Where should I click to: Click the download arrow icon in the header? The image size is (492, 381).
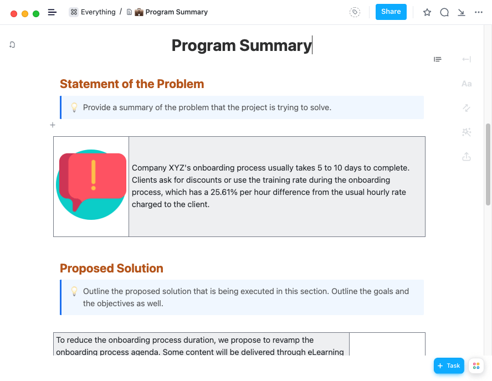461,12
